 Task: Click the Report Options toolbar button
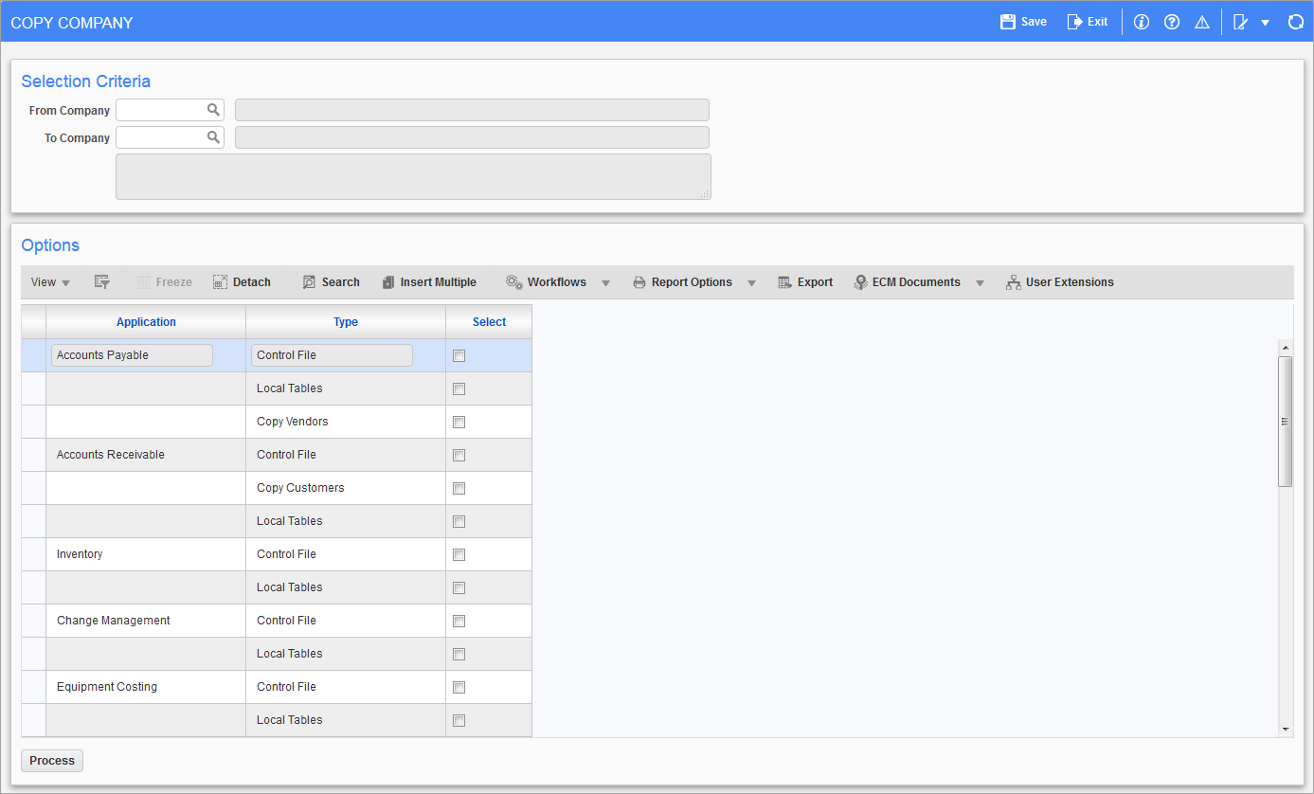click(682, 282)
